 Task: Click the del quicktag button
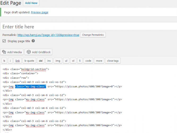[x=40, y=61]
